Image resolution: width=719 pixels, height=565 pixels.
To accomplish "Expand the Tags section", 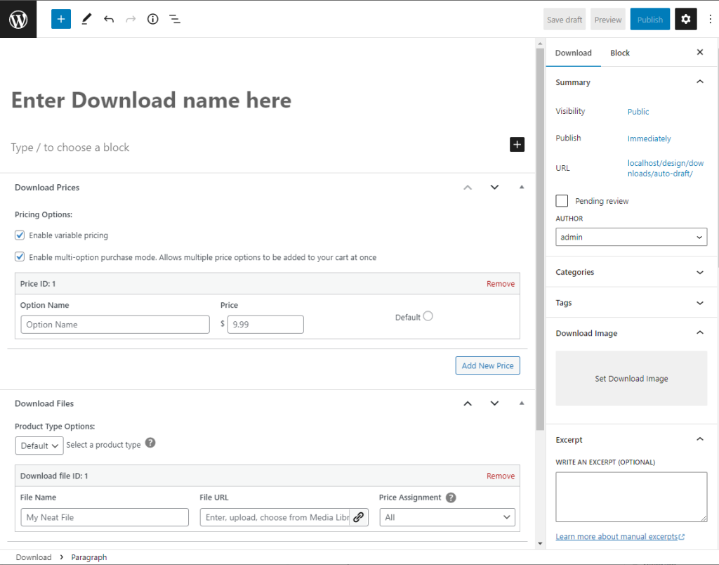I will [x=700, y=303].
